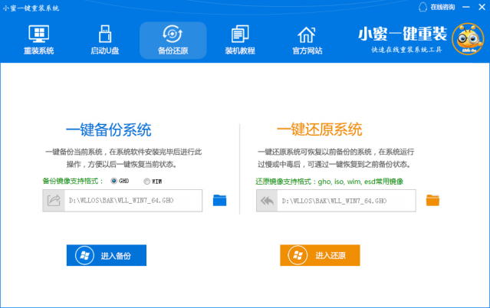Open the 装机教程 tutorial tab
This screenshot has height=308, width=490.
point(240,41)
